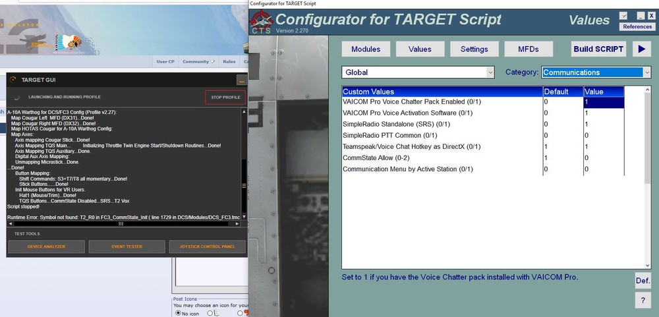The image size is (659, 317).
Task: Open Rules in the forum nav bar
Action: (x=229, y=61)
